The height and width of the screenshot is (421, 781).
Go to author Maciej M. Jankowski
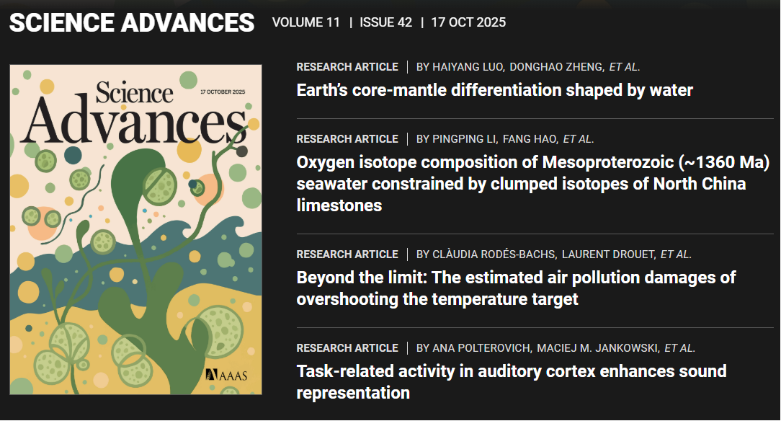click(x=595, y=348)
